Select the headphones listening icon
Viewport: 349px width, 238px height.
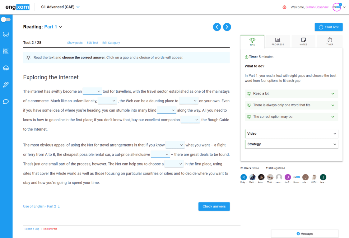click(x=6, y=68)
